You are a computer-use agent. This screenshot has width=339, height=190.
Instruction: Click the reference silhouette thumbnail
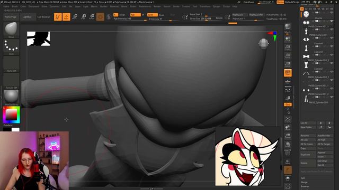(39, 39)
